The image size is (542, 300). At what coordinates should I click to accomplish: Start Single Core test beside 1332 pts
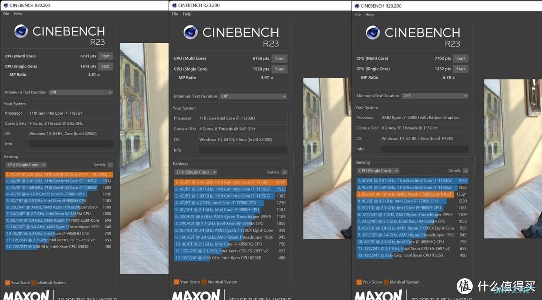pyautogui.click(x=461, y=69)
